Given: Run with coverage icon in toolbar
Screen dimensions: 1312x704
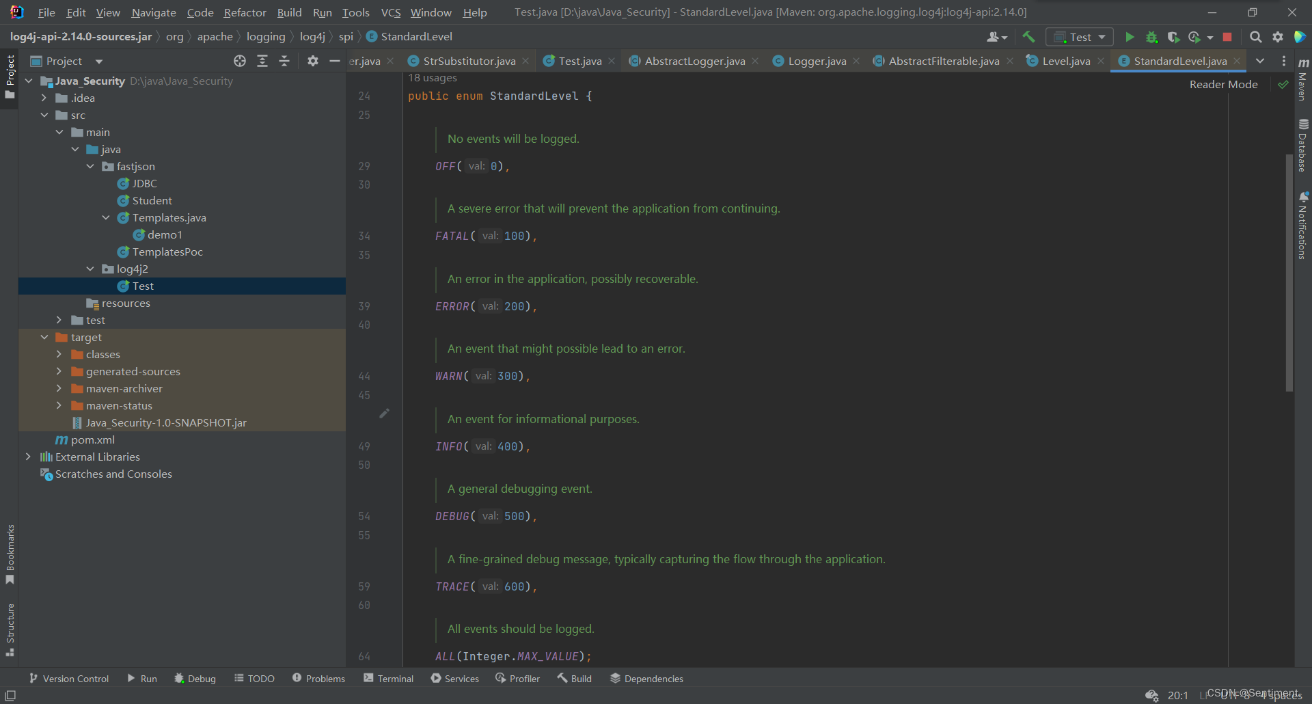Looking at the screenshot, I should 1173,37.
